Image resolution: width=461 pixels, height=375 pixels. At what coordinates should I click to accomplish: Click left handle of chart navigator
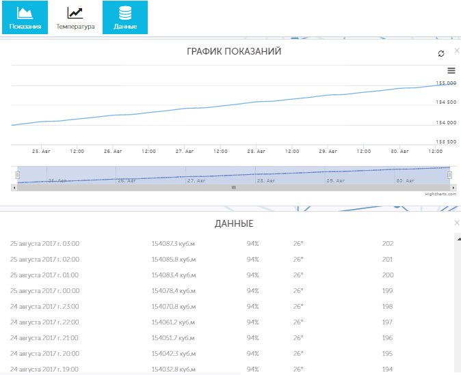[x=17, y=175]
